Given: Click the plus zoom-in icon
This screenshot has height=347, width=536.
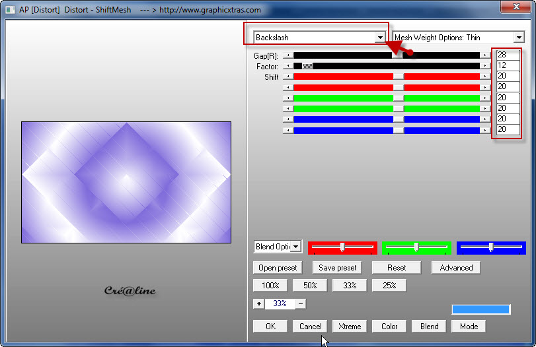Looking at the screenshot, I should pos(258,303).
